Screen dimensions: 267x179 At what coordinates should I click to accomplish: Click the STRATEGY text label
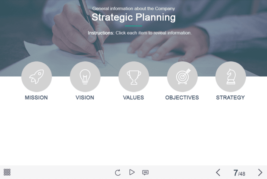230,98
